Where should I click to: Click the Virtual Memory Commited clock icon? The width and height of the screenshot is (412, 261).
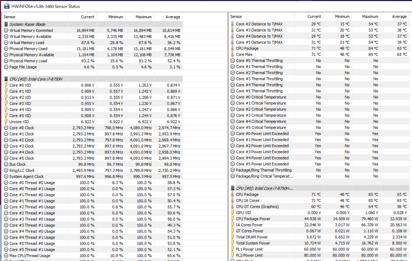point(6,30)
